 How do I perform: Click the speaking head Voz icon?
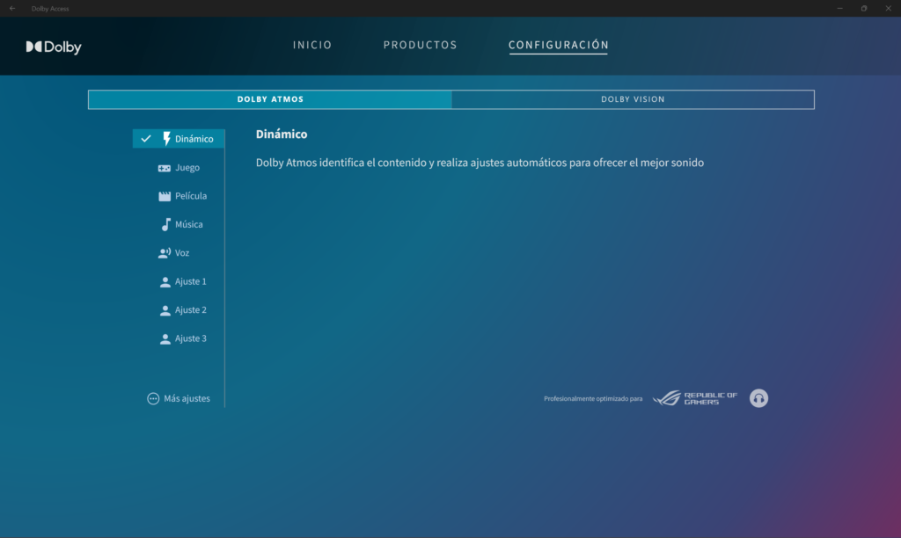tap(165, 253)
